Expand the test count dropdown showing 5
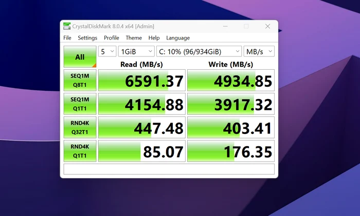360x216 pixels. tap(107, 51)
